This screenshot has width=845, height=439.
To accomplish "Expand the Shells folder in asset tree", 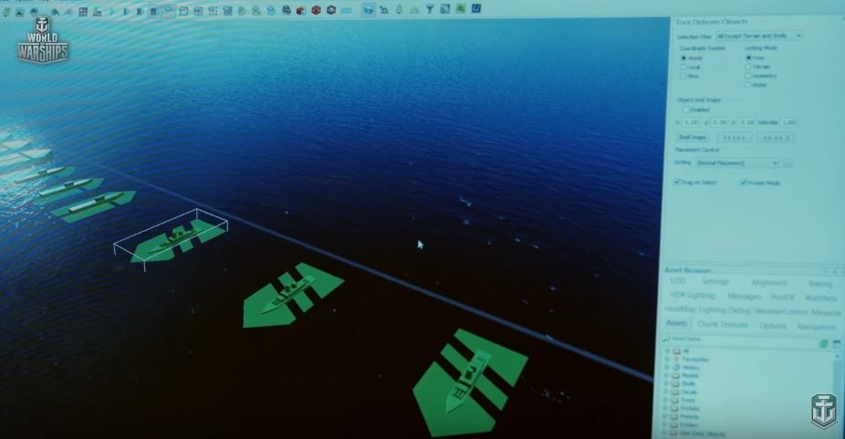I will 668,383.
